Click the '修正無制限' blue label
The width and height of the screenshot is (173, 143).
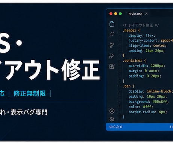coord(30,93)
